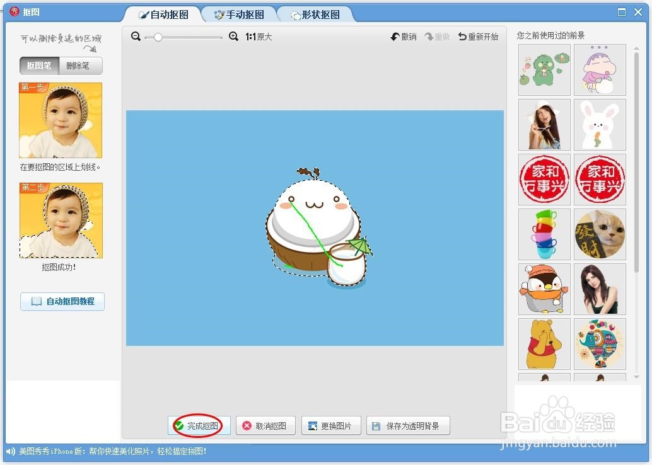Open the 自动抠图教程 tutorial
The image size is (652, 465).
(x=62, y=301)
